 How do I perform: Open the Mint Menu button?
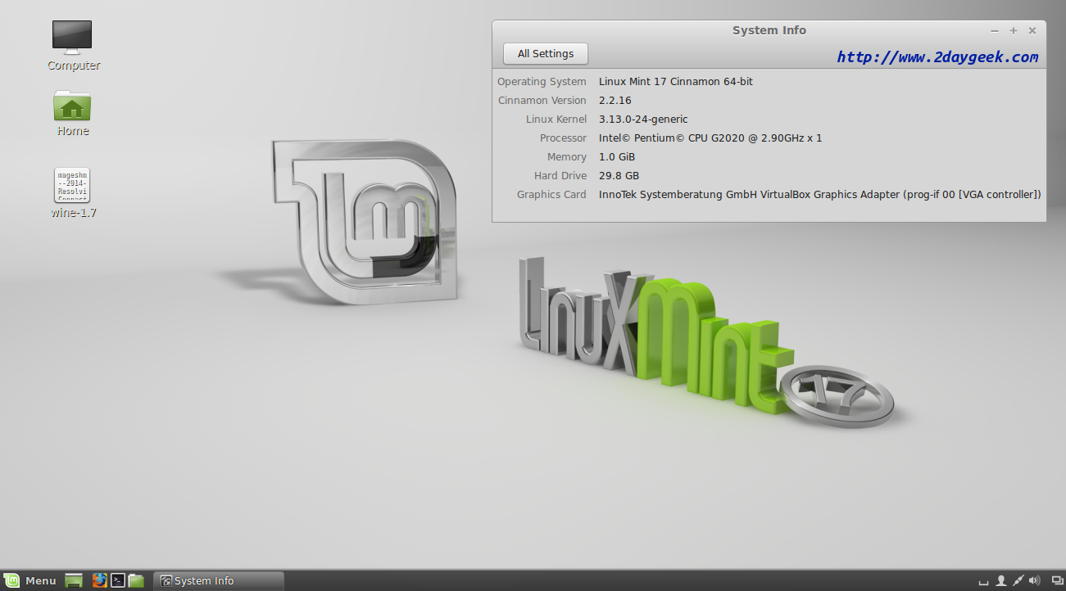tap(29, 580)
